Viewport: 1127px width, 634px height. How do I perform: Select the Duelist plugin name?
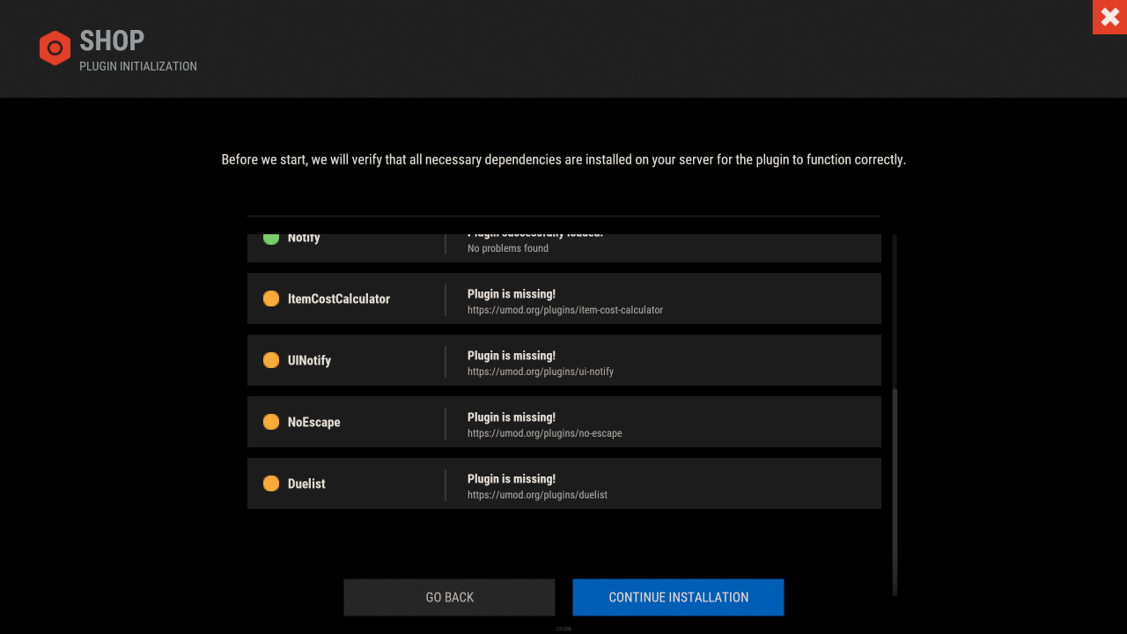(306, 484)
